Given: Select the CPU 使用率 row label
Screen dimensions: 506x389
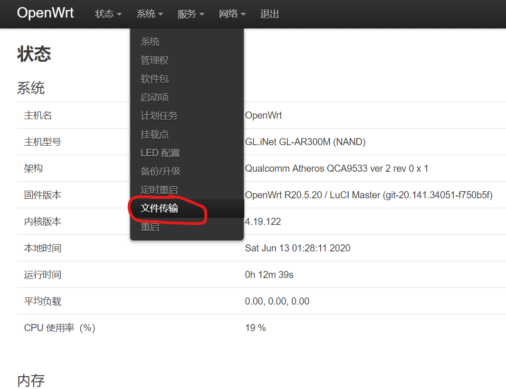Looking at the screenshot, I should (60, 328).
